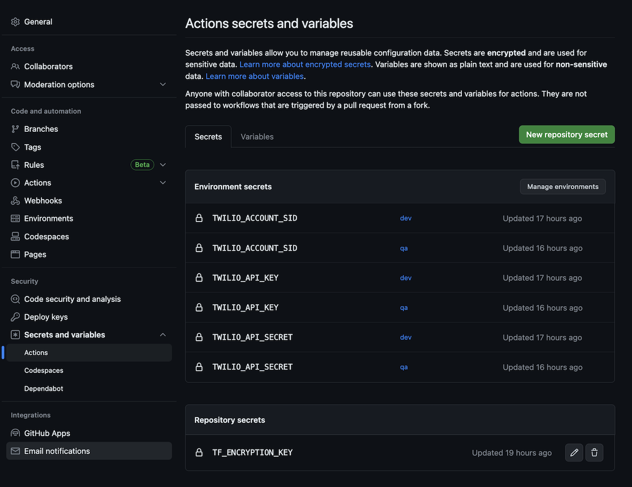Image resolution: width=632 pixels, height=487 pixels.
Task: Click the Repository secrets heading
Action: pos(230,420)
